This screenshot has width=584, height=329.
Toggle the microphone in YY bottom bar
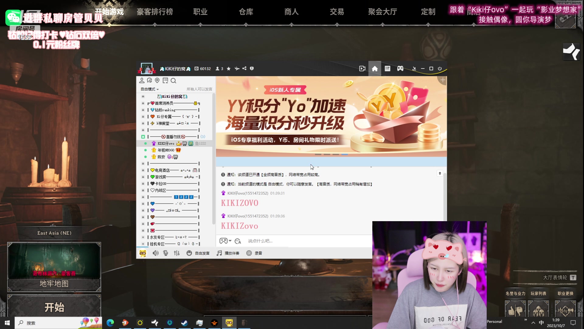[166, 253]
